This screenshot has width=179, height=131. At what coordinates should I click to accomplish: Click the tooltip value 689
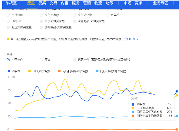(170, 108)
